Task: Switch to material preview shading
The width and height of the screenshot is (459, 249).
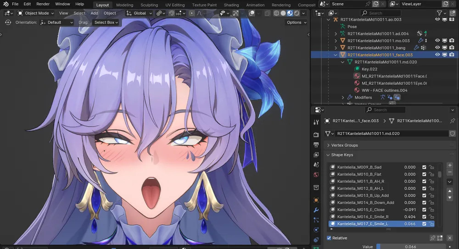Action: [290, 13]
